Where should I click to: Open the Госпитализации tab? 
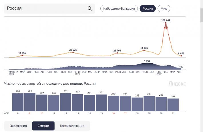coord(72,126)
